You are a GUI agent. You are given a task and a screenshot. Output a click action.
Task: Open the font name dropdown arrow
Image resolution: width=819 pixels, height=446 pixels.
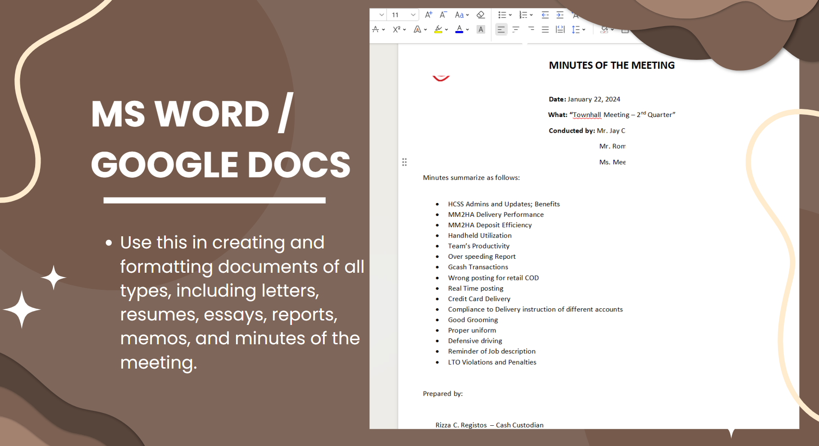382,15
